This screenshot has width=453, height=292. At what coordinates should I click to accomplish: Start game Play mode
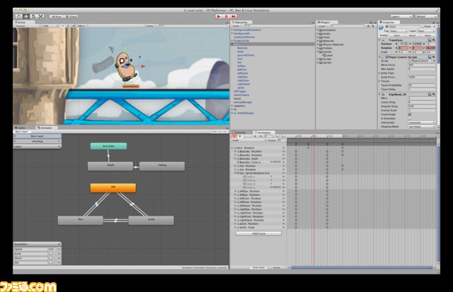[x=219, y=16]
